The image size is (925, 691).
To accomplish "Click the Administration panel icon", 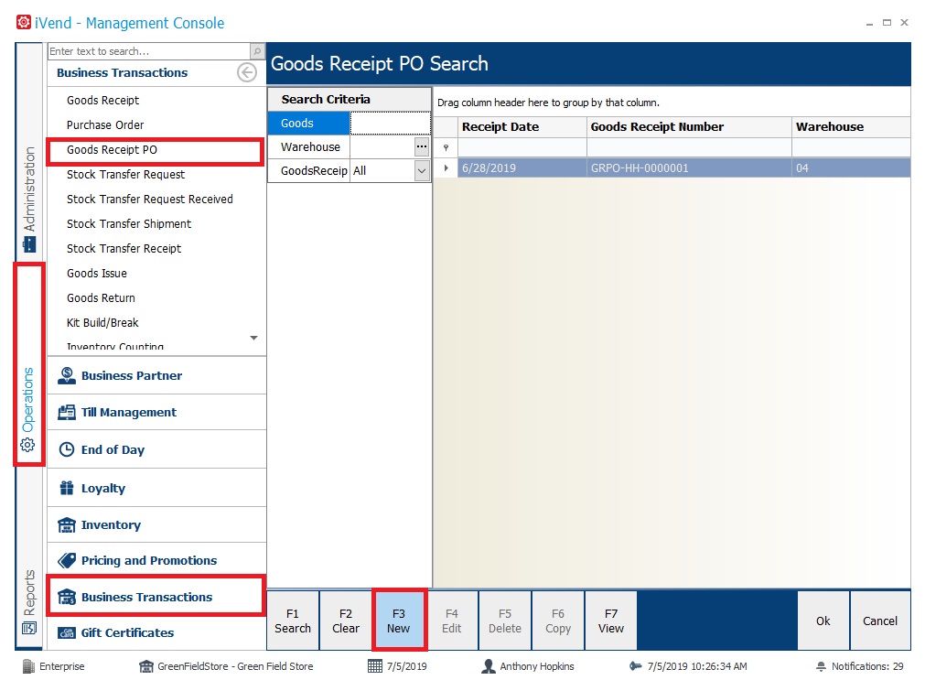I will pos(29,244).
